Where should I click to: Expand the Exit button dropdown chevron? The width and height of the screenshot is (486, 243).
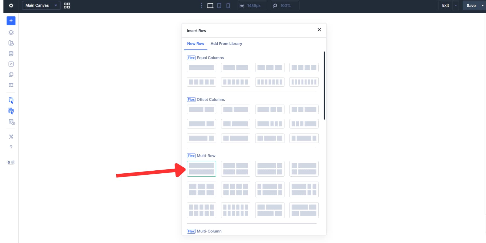pos(456,5)
